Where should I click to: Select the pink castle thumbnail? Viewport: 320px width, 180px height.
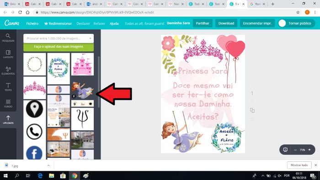coord(82,64)
